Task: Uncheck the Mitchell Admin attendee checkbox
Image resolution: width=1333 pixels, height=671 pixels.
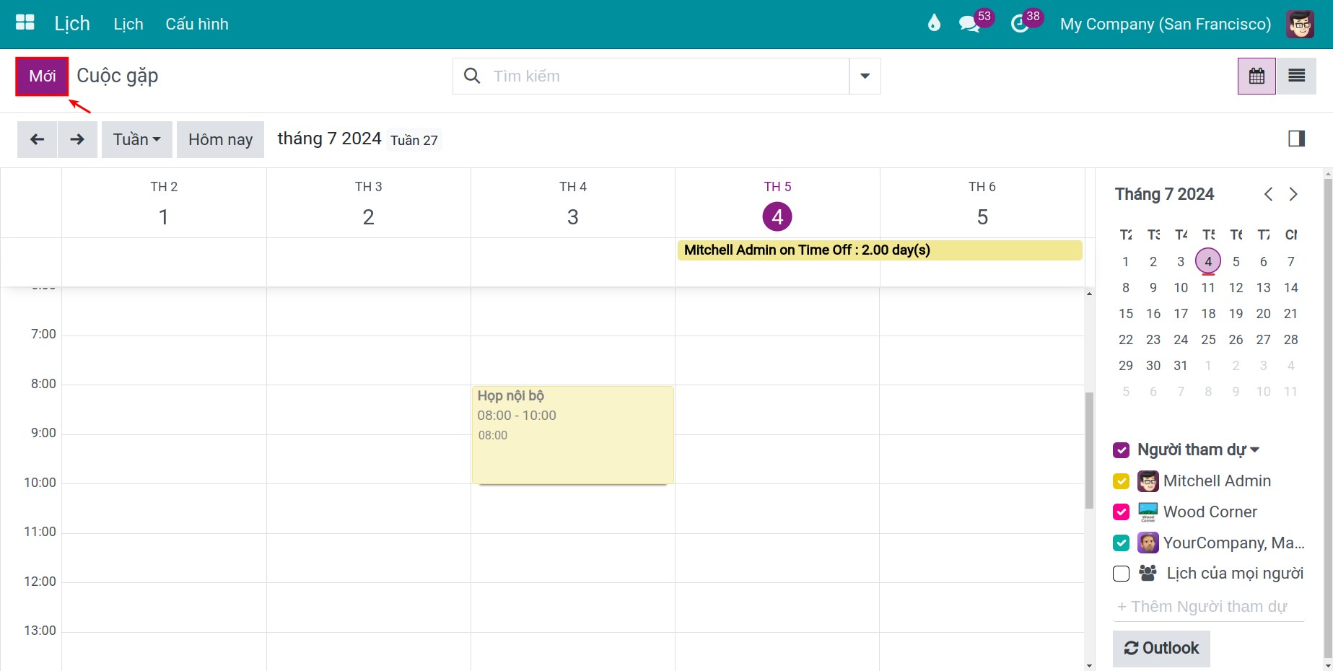Action: [1121, 481]
